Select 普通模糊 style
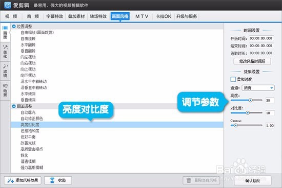Screen dimensions: 282x188 click(28, 161)
